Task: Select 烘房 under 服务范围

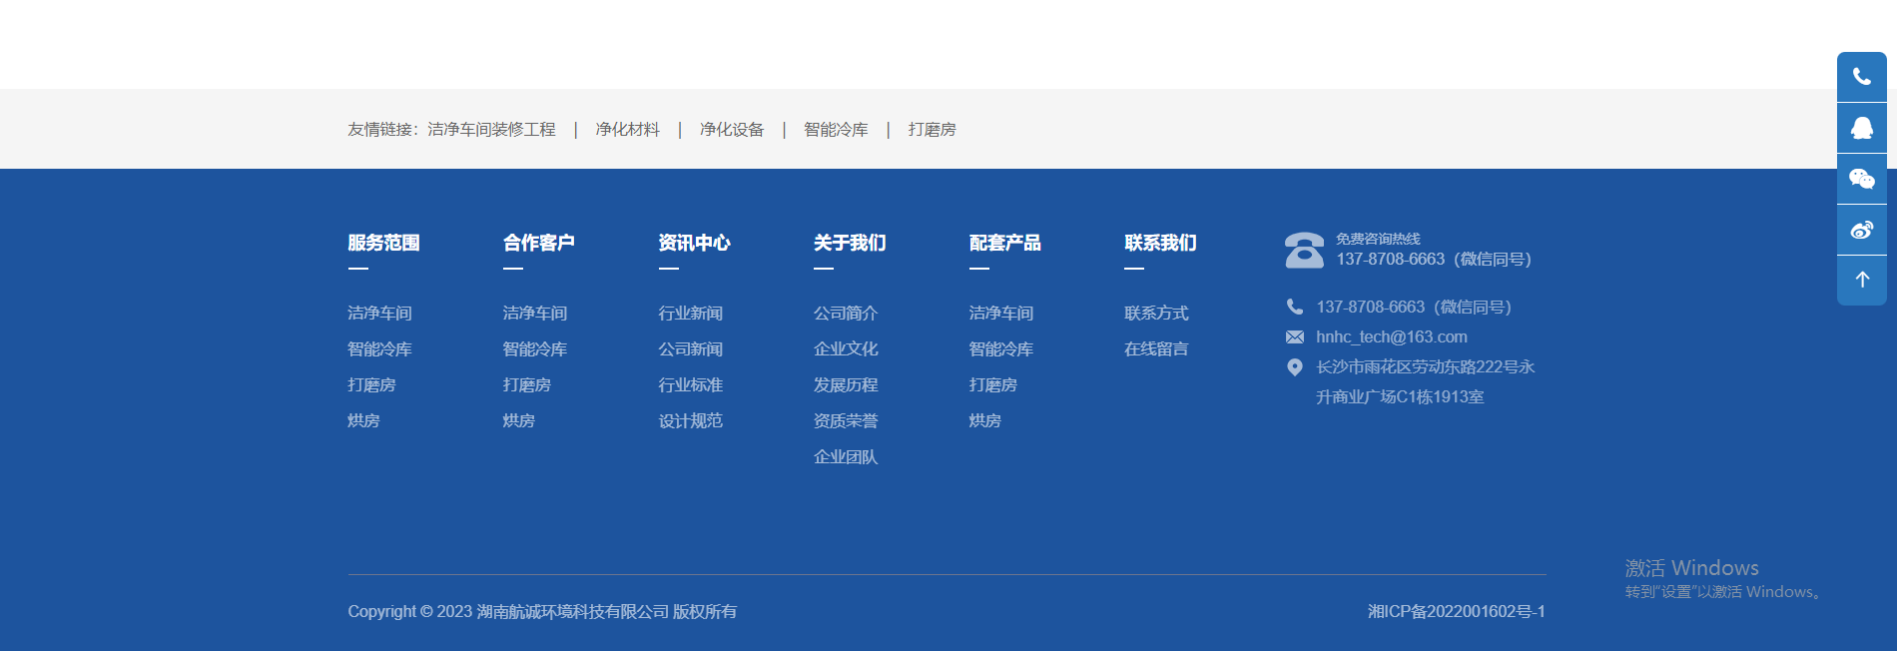Action: pos(363,421)
